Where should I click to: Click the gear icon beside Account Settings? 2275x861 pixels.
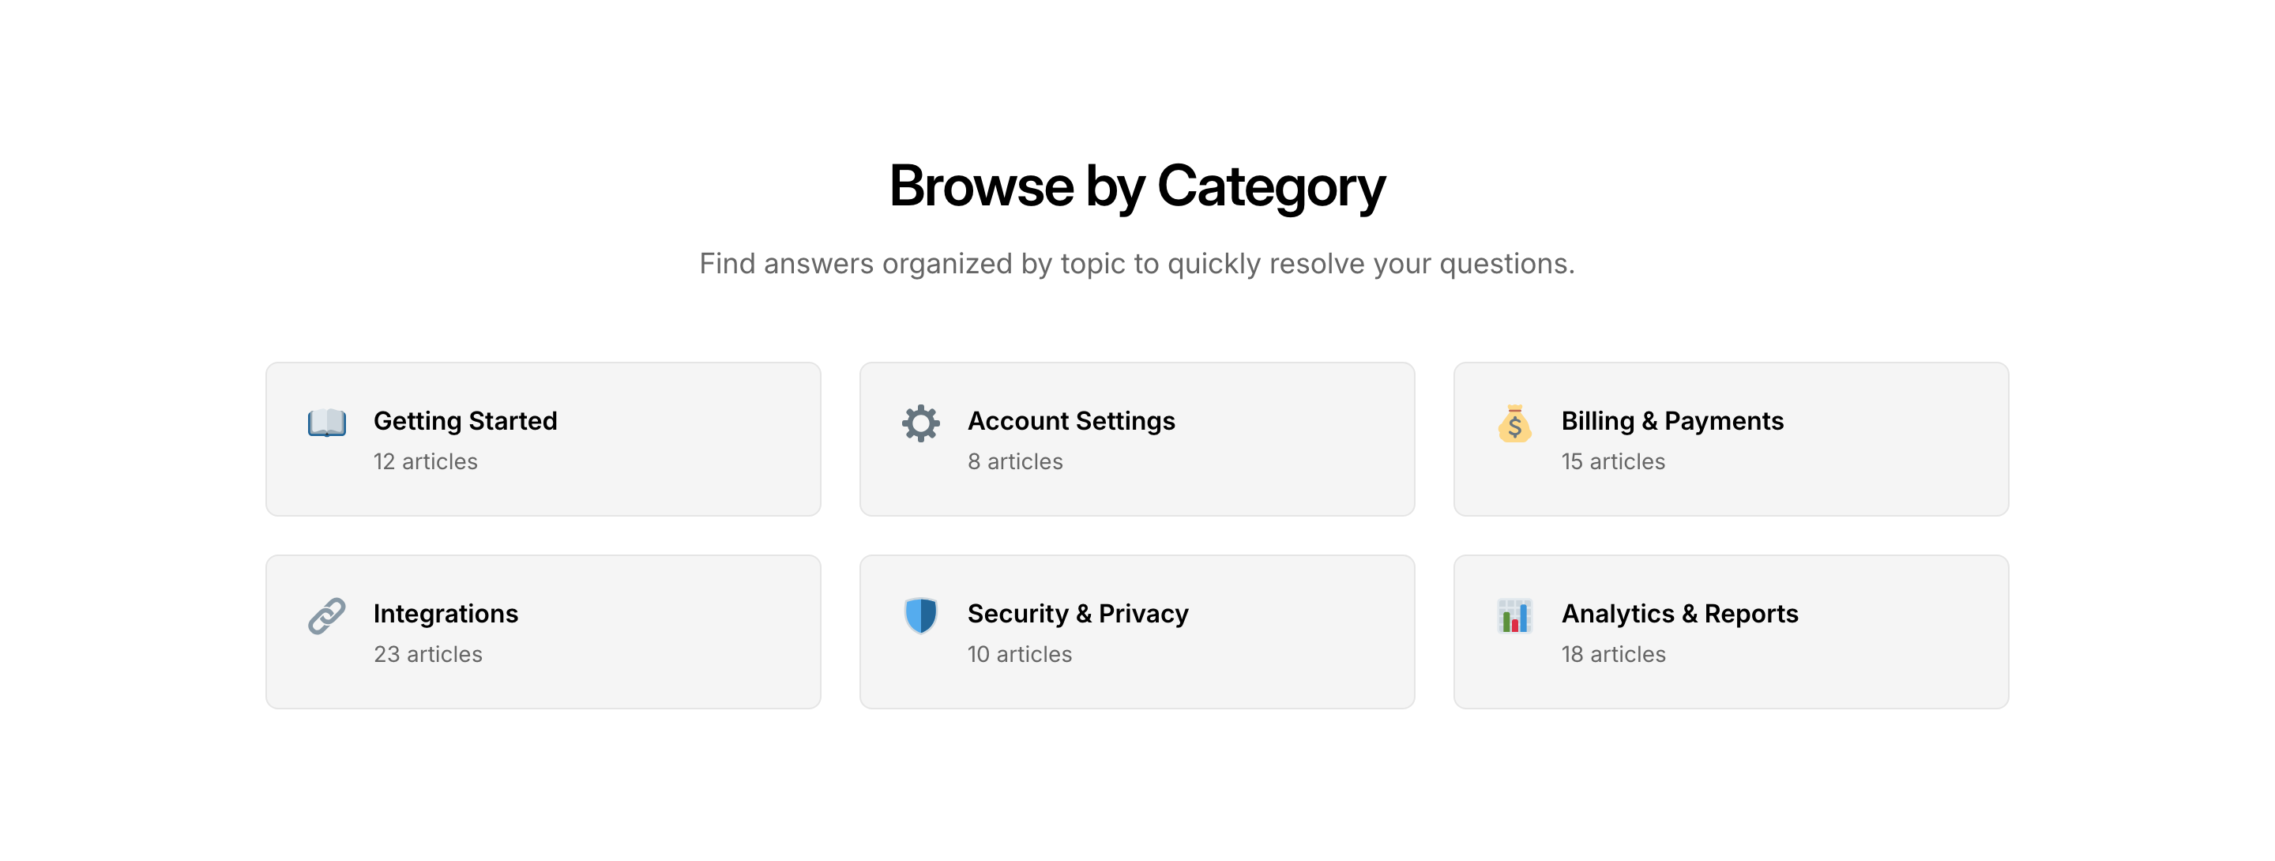click(920, 423)
